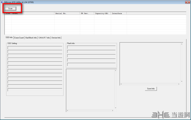Click the Save Info button
191x120 pixels.
[x=151, y=89]
